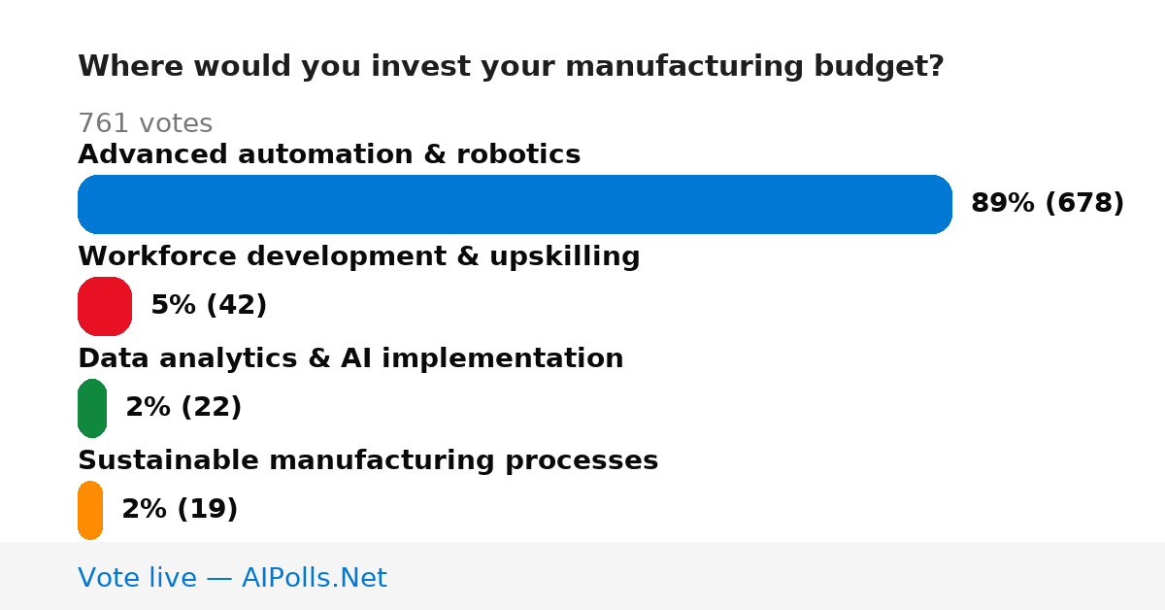Screen dimensions: 1165x610
Task: Click the blue Advanced automation bar
Action: point(515,204)
